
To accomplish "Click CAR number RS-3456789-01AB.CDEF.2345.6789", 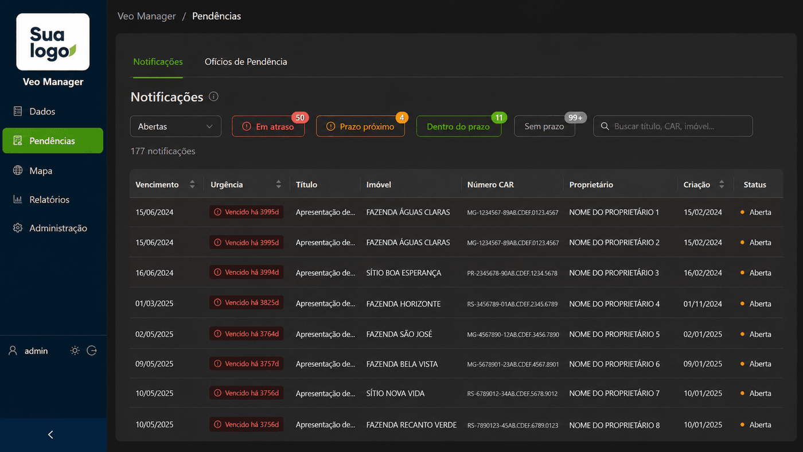I will (512, 304).
